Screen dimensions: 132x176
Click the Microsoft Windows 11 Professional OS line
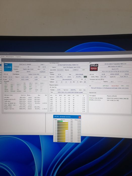tap(110, 88)
